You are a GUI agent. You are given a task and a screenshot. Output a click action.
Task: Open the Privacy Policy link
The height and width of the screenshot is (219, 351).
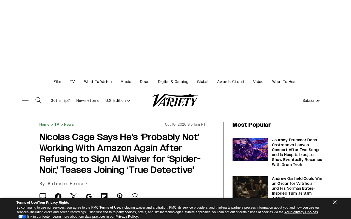click(x=127, y=217)
